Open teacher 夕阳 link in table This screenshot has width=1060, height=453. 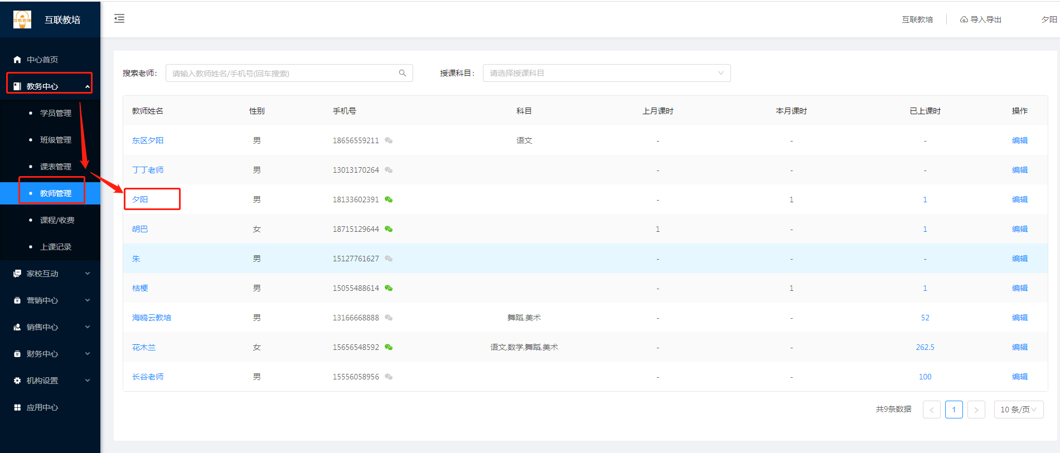[140, 199]
